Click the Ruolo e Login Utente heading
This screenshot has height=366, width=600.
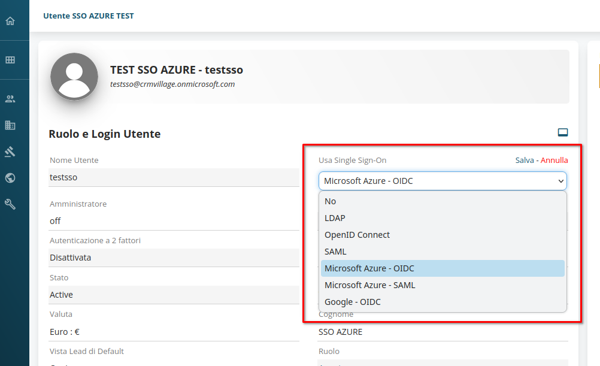105,134
